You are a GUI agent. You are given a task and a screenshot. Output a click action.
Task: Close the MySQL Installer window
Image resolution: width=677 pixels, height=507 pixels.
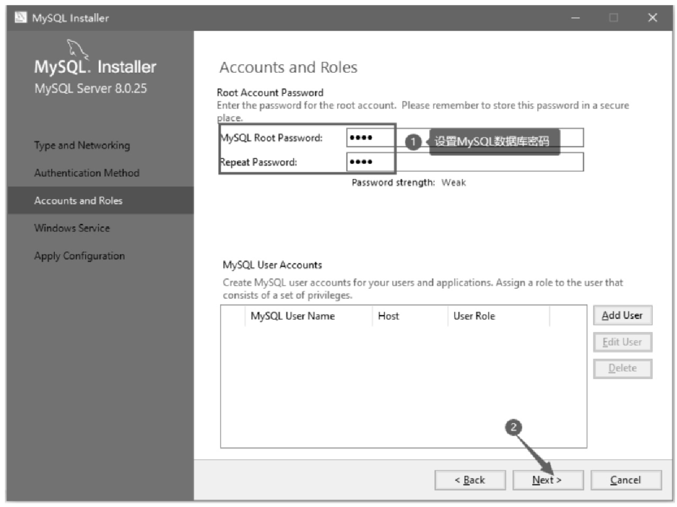pos(653,18)
